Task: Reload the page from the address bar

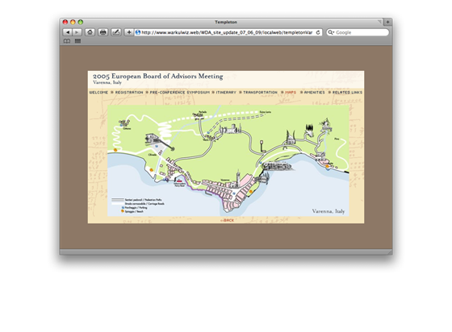Action: pyautogui.click(x=318, y=32)
